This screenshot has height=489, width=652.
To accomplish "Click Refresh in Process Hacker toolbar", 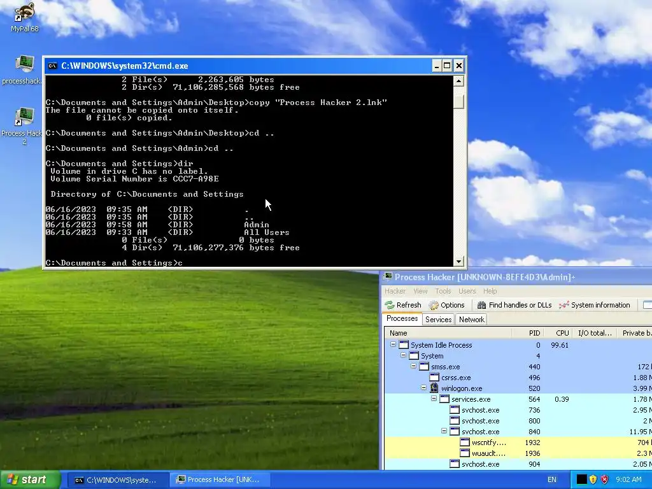I will click(403, 305).
